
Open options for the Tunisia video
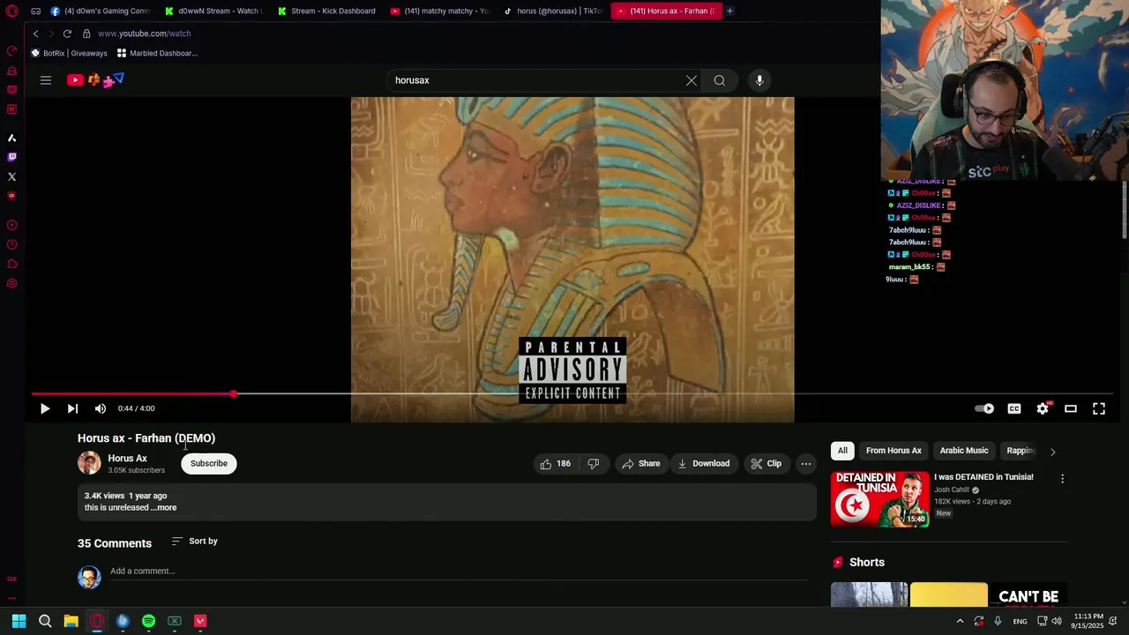(1062, 478)
